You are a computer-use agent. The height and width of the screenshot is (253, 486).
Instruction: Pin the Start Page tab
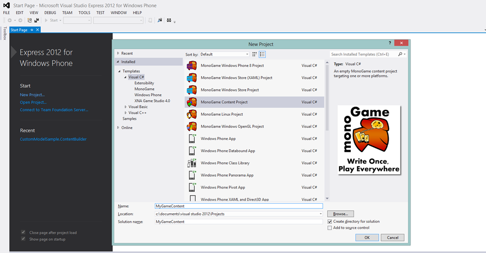click(32, 30)
